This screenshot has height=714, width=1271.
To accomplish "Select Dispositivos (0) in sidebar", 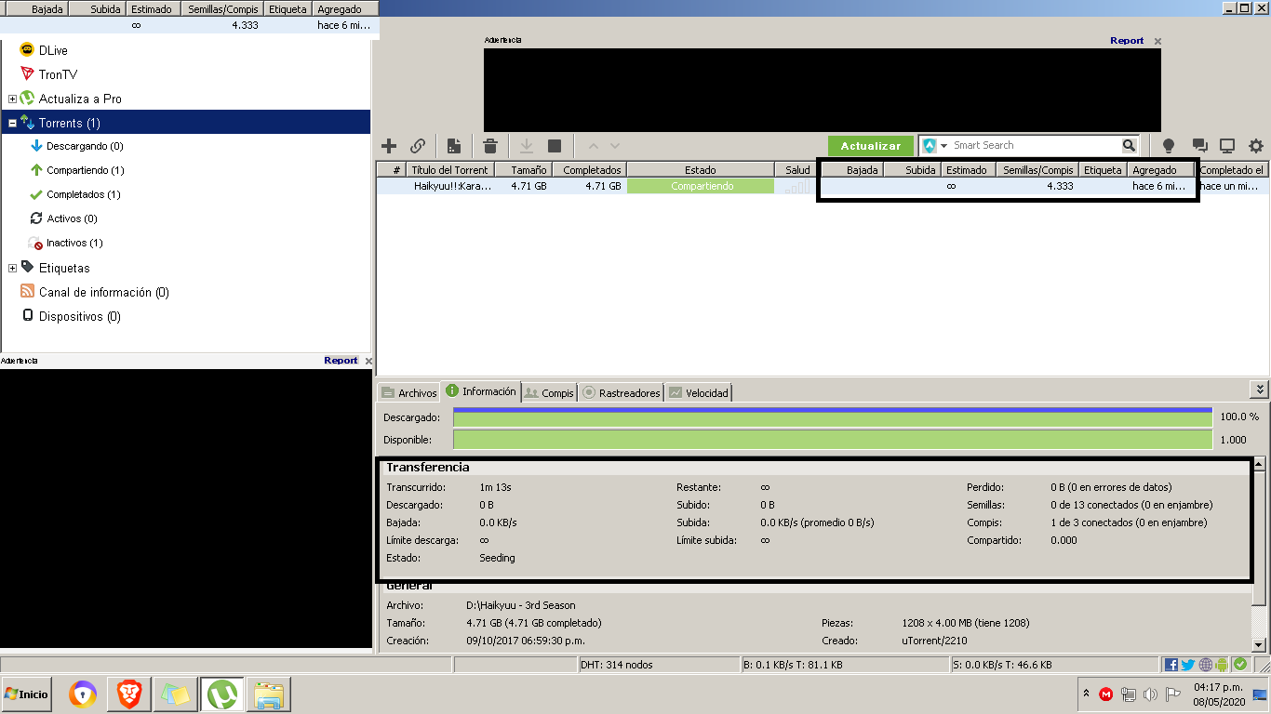I will click(x=79, y=316).
